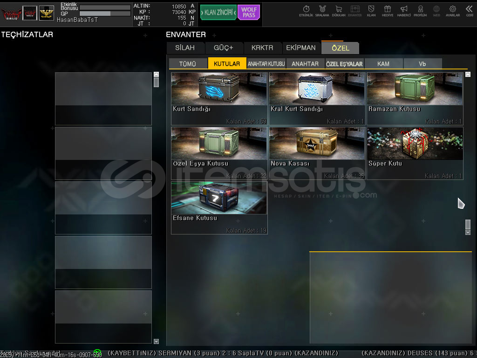Open the Hediye gift icon

coord(387,10)
